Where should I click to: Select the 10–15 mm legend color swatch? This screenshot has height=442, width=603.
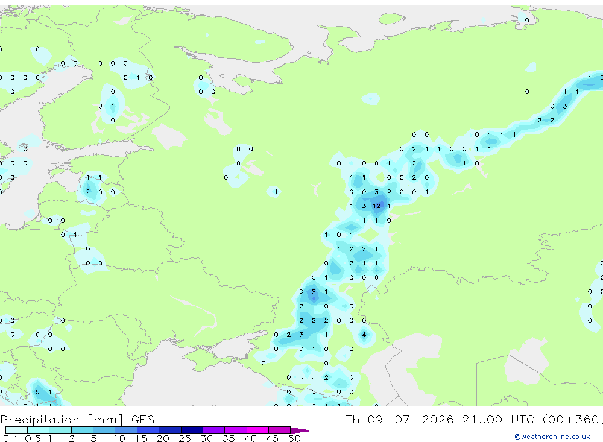(x=126, y=430)
